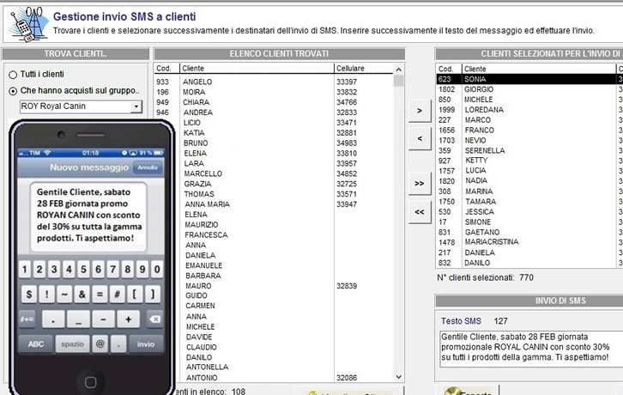Tap the '@' key on phone keyboard
This screenshot has width=623, height=395.
click(100, 344)
